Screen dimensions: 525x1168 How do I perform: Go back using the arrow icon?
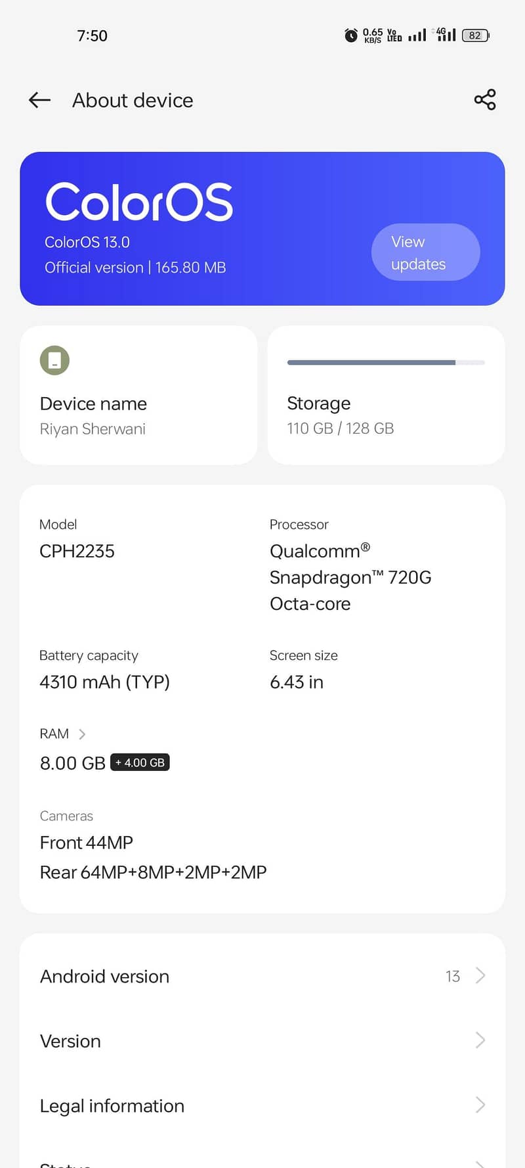point(39,100)
